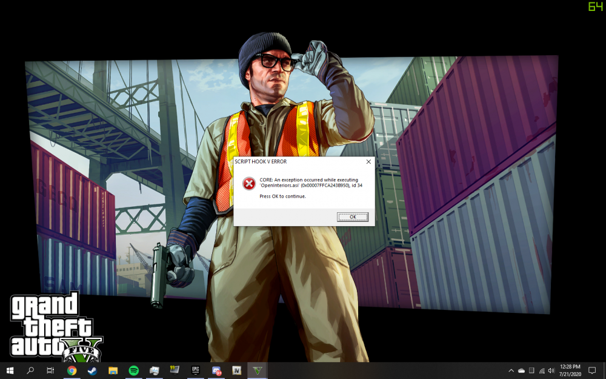Open Windows Search
The width and height of the screenshot is (606, 379).
pyautogui.click(x=30, y=370)
